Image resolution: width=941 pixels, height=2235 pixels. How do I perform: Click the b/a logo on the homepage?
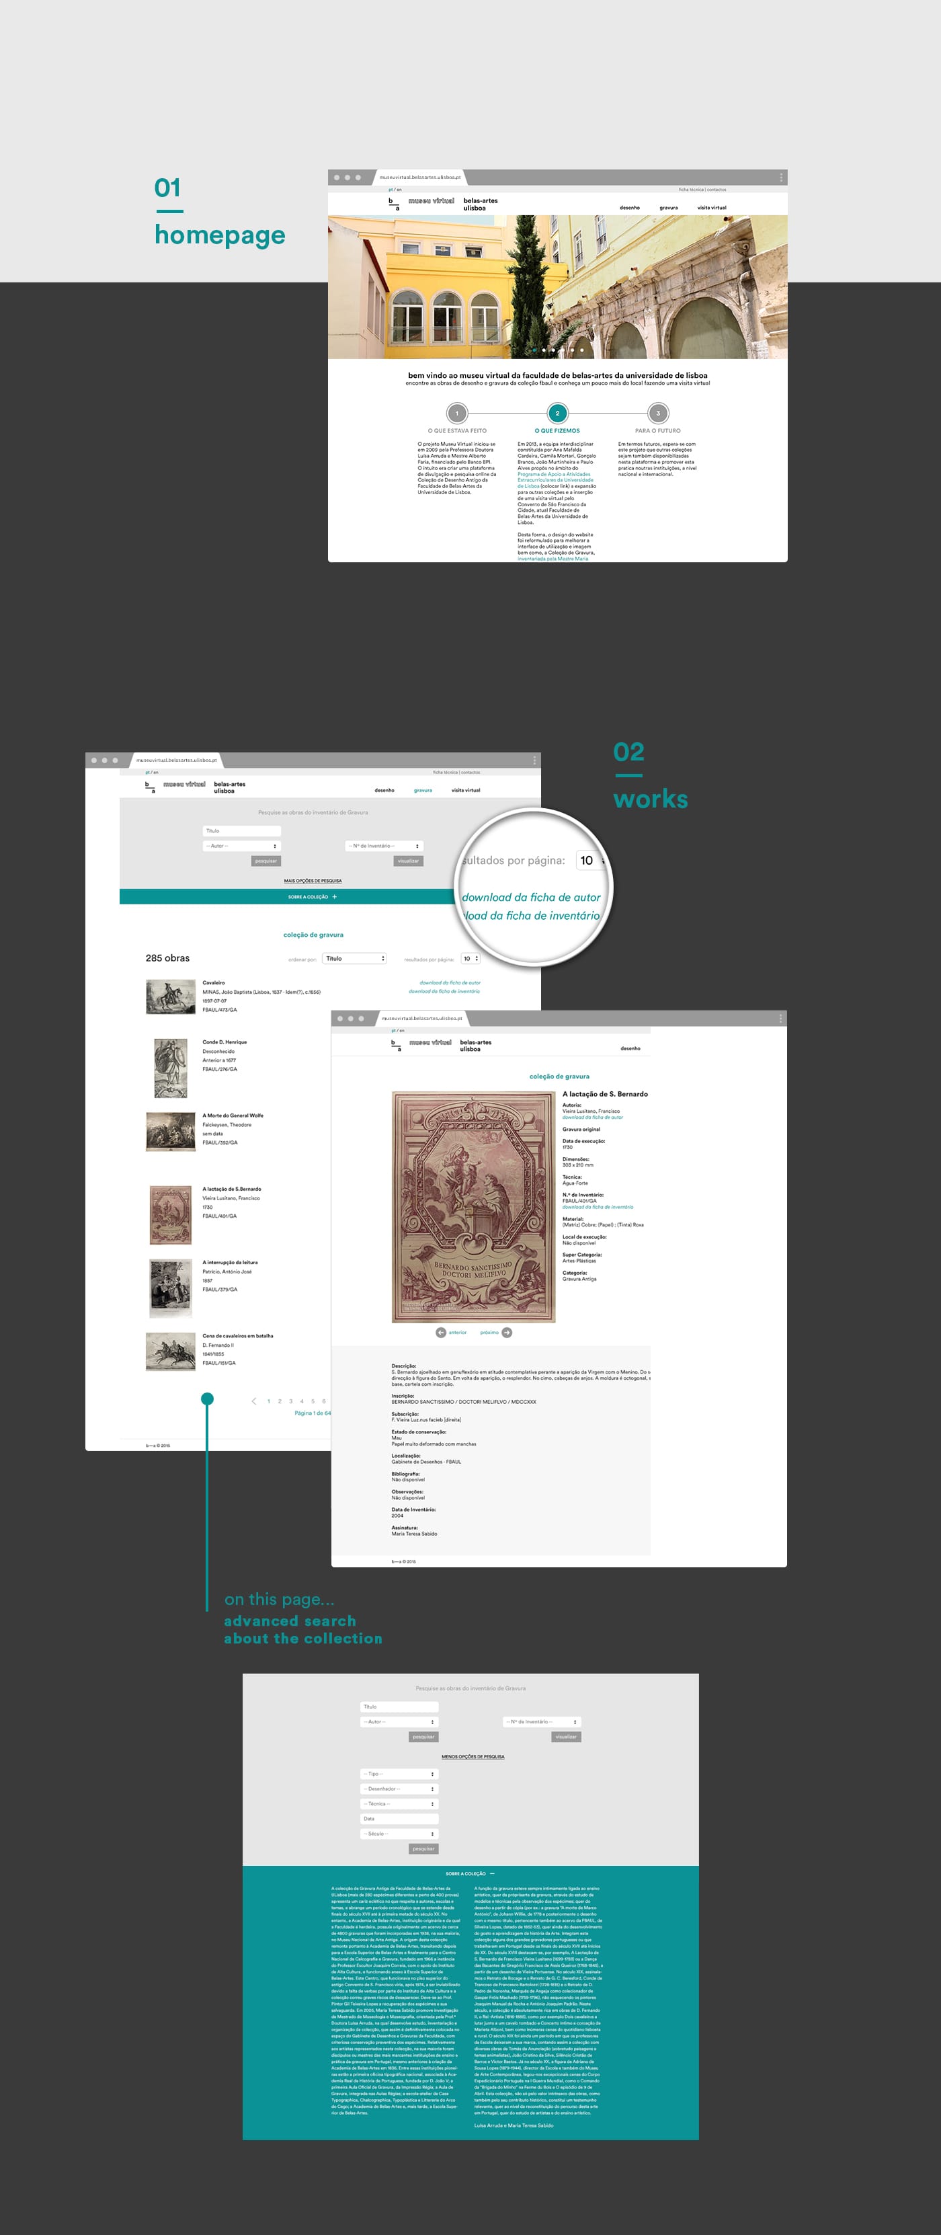(394, 204)
